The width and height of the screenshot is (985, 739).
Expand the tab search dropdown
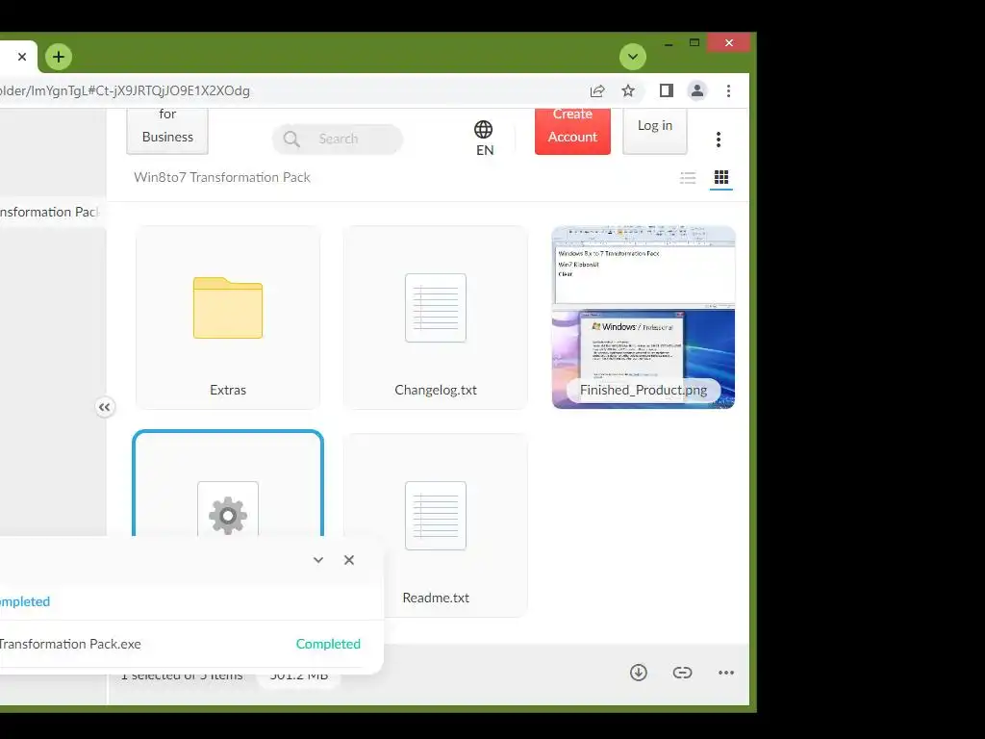[x=633, y=57]
